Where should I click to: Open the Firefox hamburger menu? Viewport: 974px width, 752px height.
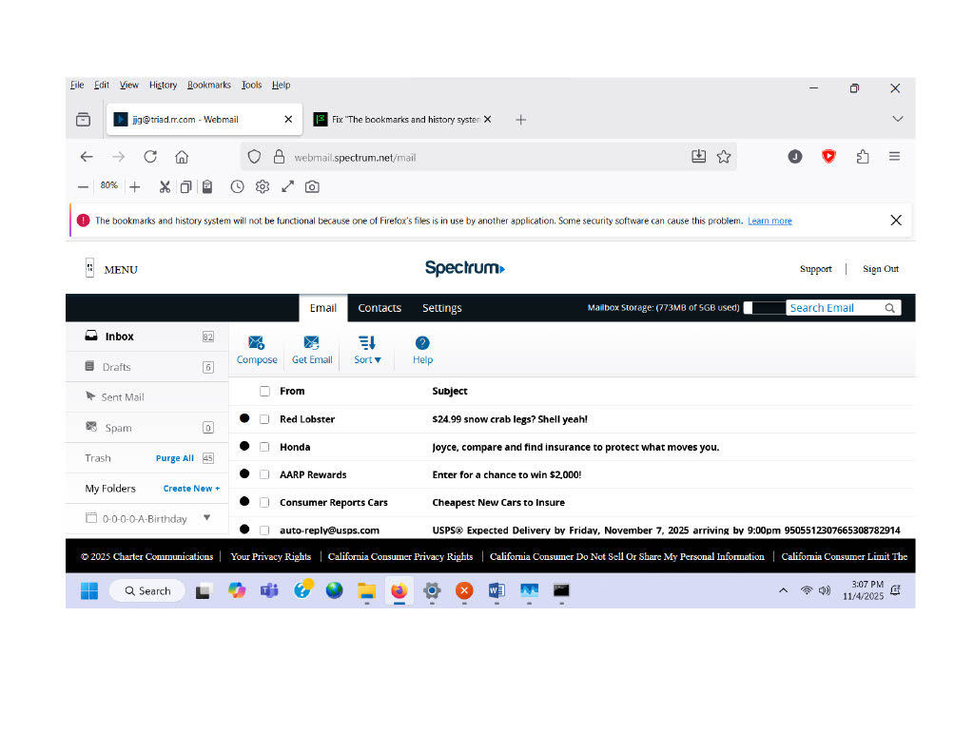[894, 157]
